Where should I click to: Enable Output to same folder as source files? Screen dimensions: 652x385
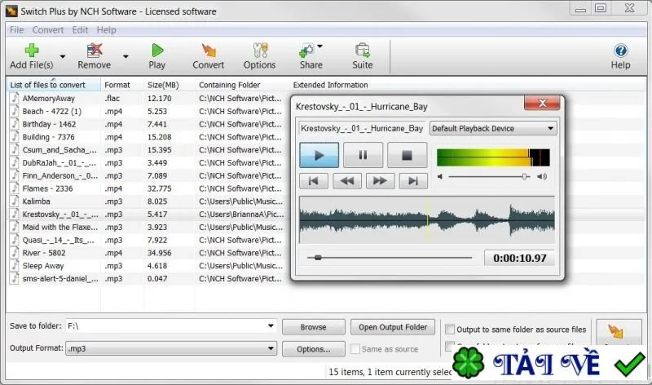(x=450, y=330)
